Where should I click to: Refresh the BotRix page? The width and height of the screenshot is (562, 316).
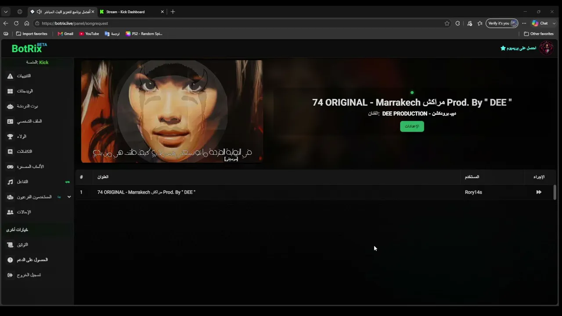(x=16, y=23)
